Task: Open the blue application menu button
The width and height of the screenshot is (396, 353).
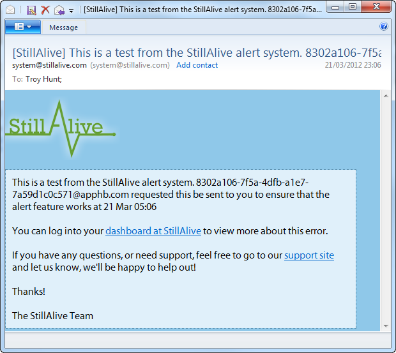Action: pyautogui.click(x=23, y=27)
